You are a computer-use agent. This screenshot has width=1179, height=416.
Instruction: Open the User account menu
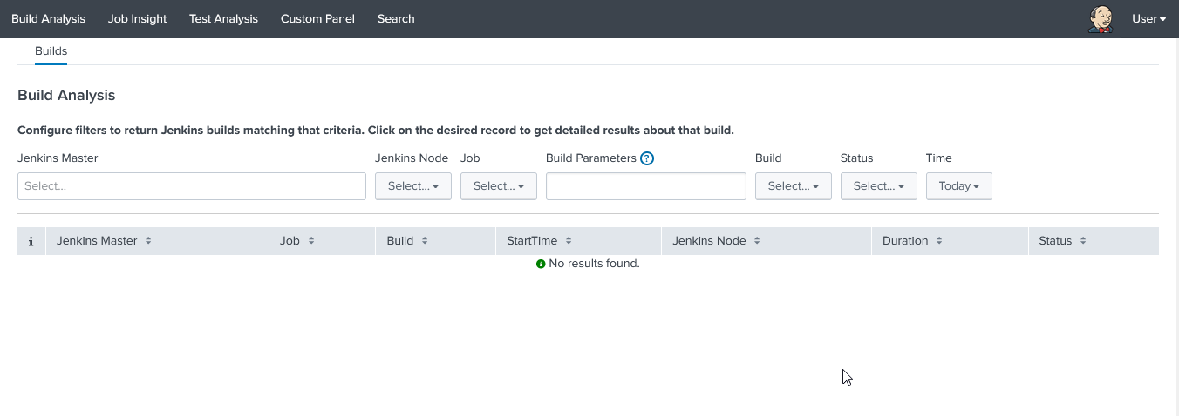pos(1148,19)
